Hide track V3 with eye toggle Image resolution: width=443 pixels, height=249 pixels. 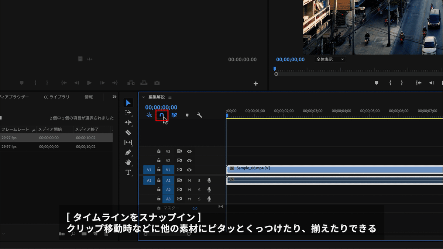189,151
